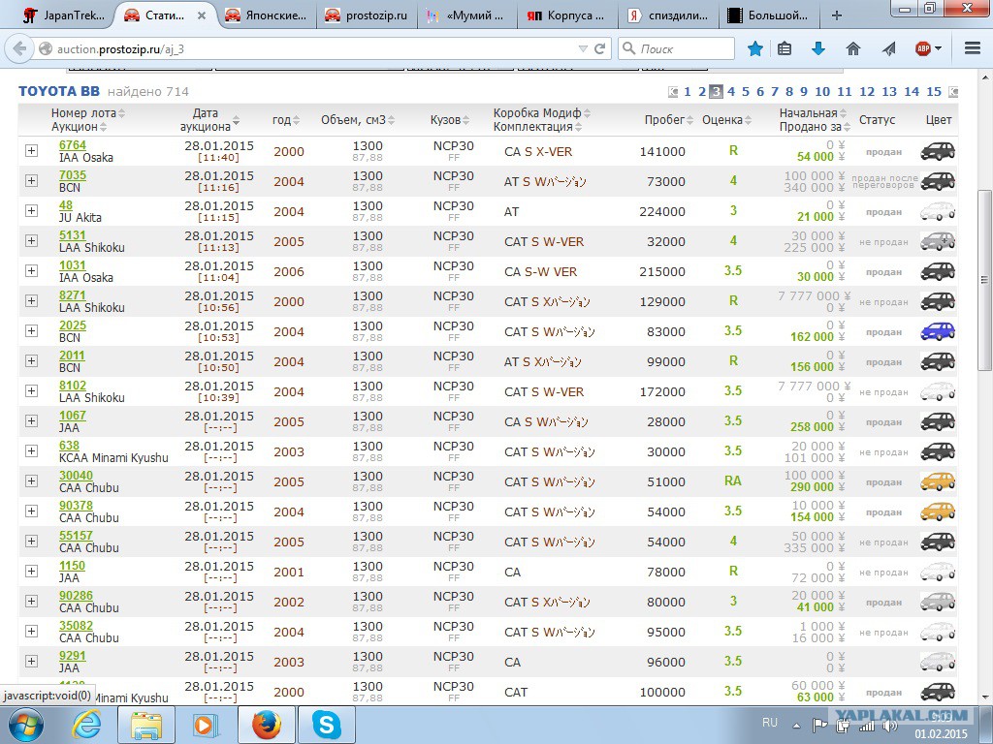Screen dimensions: 993x744
Task: Click the orange car icon for lot 30040
Action: tap(938, 481)
